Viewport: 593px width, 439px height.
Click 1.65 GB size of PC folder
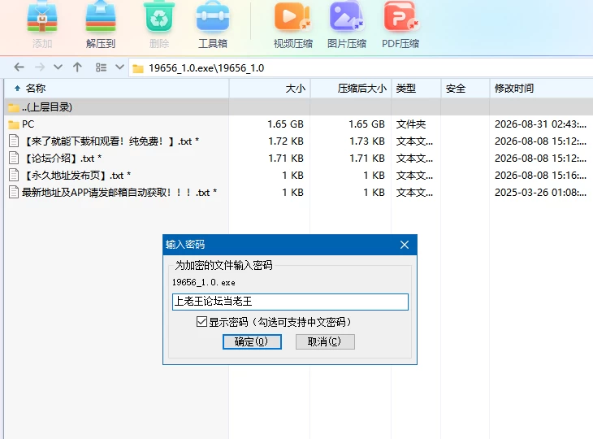285,124
